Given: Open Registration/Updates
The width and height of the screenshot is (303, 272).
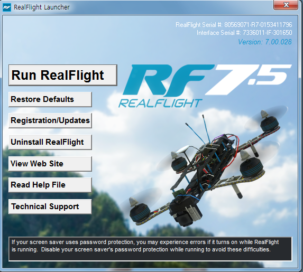Looking at the screenshot, I should tap(50, 120).
